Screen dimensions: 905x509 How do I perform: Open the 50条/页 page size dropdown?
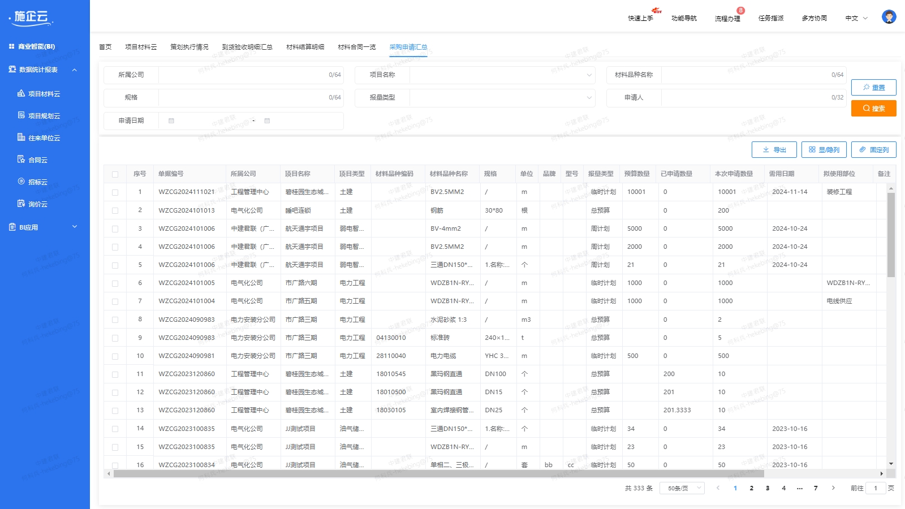pyautogui.click(x=682, y=488)
